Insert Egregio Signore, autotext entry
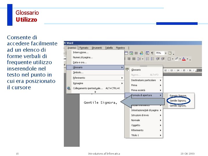 tap(179, 96)
